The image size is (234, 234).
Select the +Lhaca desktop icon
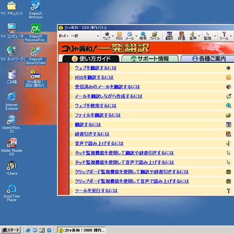pyautogui.click(x=12, y=168)
